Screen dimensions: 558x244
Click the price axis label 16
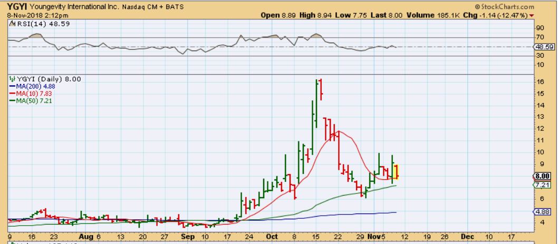[x=540, y=82]
